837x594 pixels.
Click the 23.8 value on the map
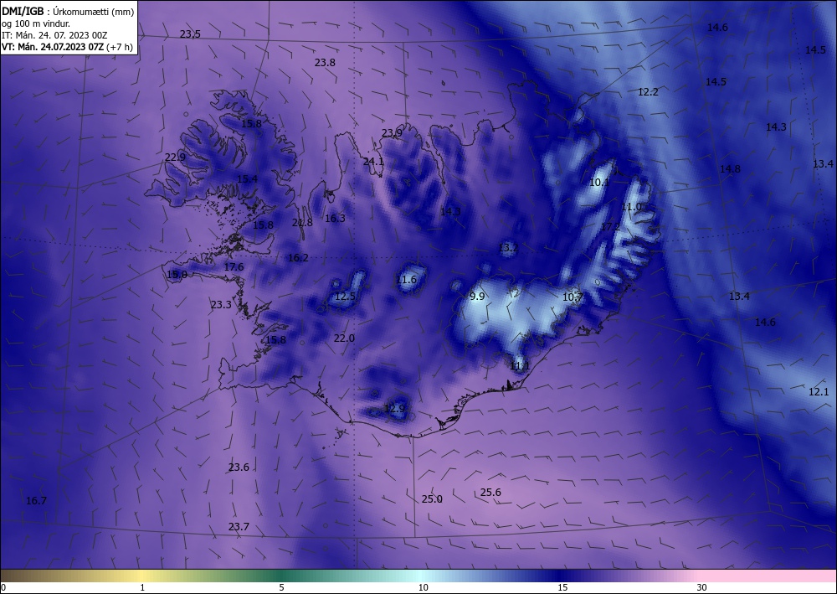pos(325,63)
